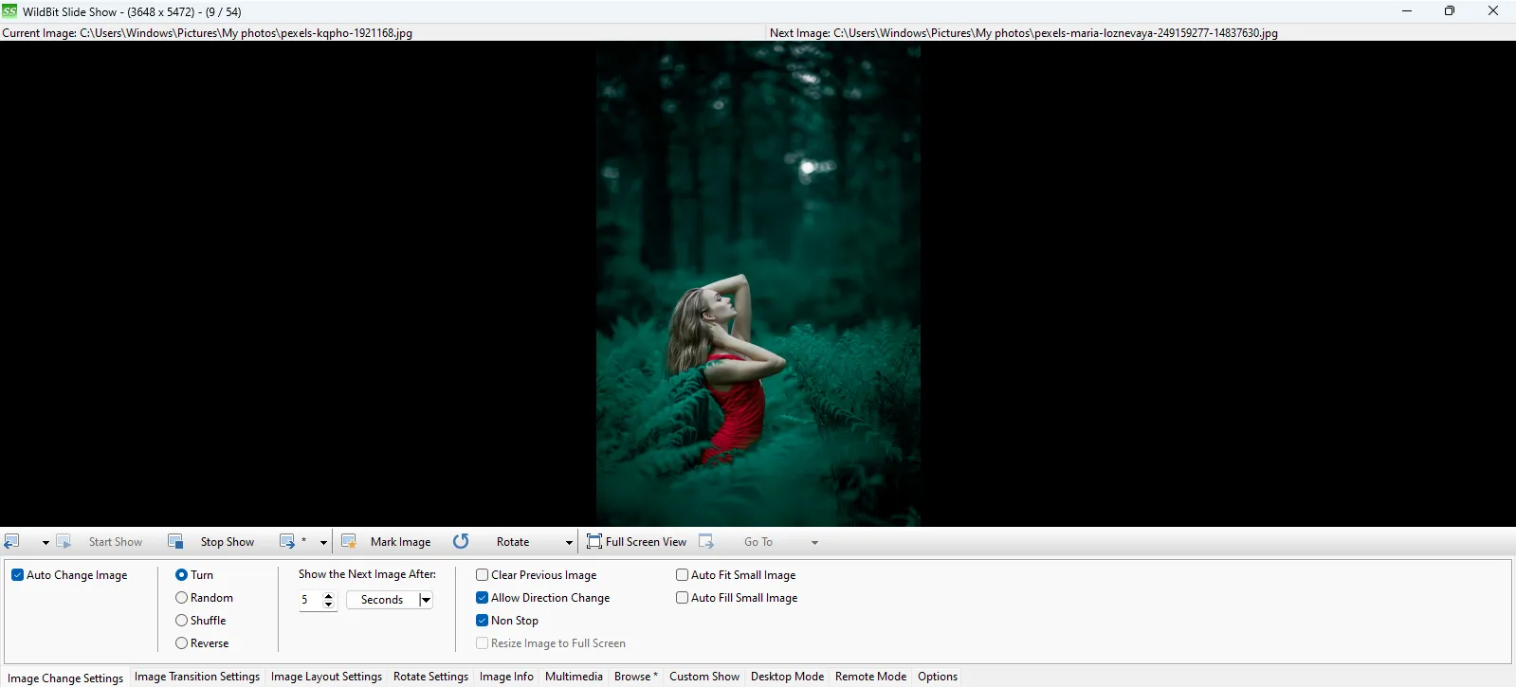The width and height of the screenshot is (1516, 687).
Task: Click the displayed forest photo
Action: click(758, 284)
